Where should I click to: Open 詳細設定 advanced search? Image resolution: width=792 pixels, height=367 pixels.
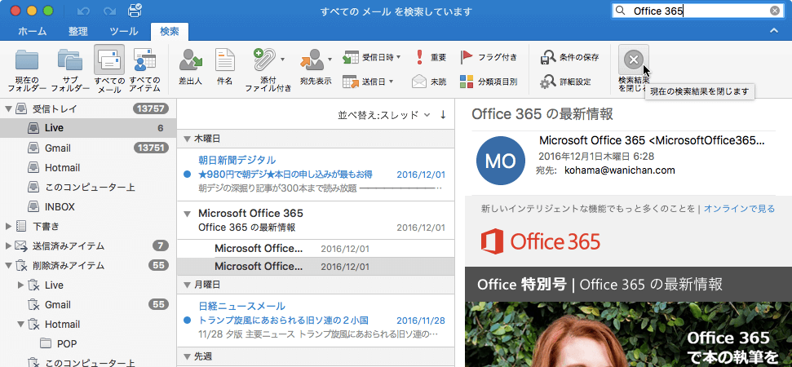[x=565, y=82]
